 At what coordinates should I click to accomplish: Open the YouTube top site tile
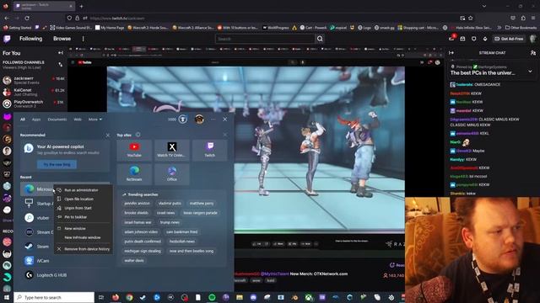point(134,150)
